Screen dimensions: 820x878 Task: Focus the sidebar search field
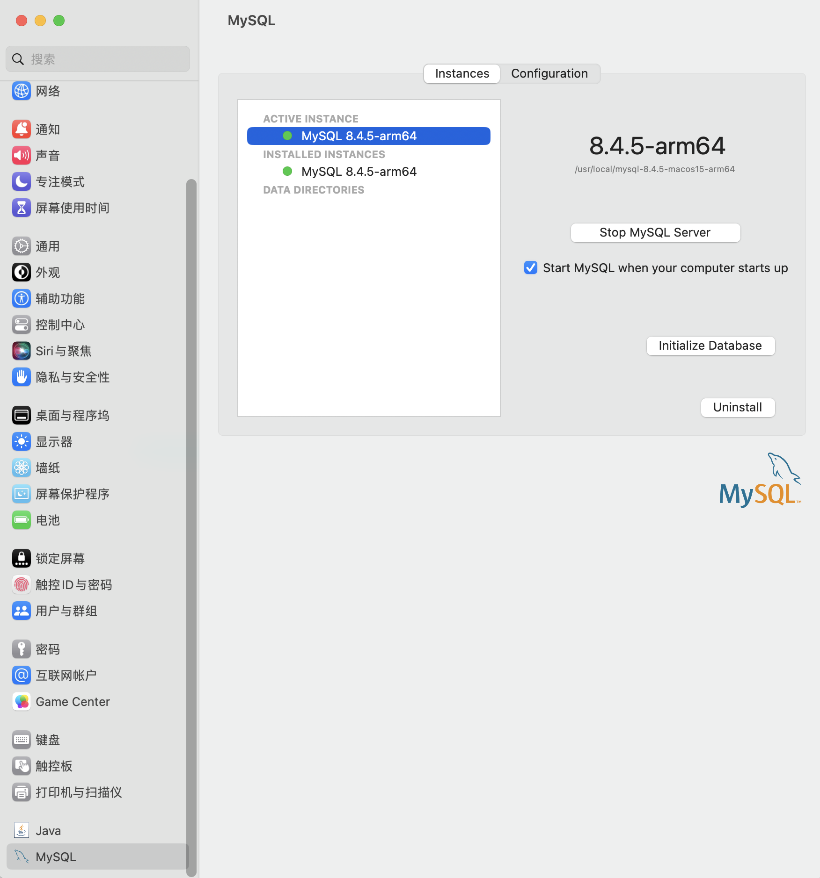tap(98, 59)
